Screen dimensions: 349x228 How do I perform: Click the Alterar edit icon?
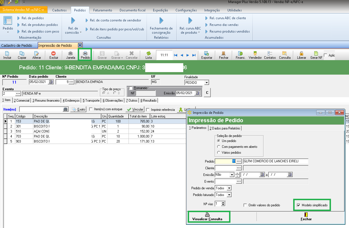click(36, 55)
